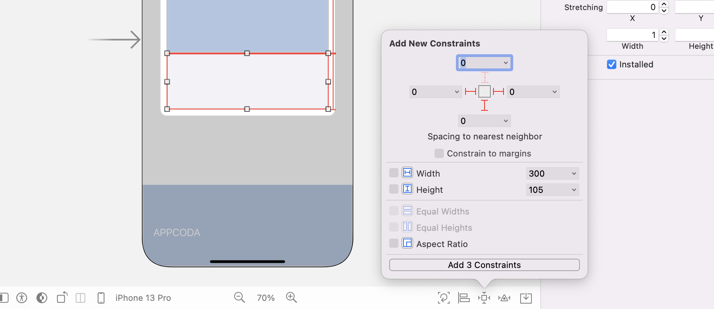Toggle appearance (light/dark) icon
Screen dimensions: 714x309
[x=42, y=298]
